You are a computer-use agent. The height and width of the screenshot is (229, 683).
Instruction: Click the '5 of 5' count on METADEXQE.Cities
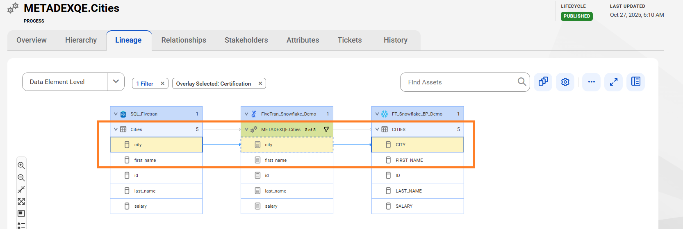tap(310, 129)
